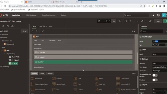Collapse the Layout property group
This screenshot has width=167, height=94.
(140, 85)
